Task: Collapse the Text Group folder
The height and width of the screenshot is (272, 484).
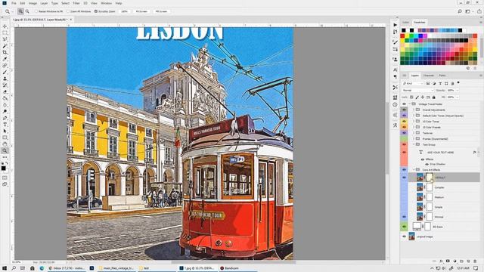Action: click(414, 144)
